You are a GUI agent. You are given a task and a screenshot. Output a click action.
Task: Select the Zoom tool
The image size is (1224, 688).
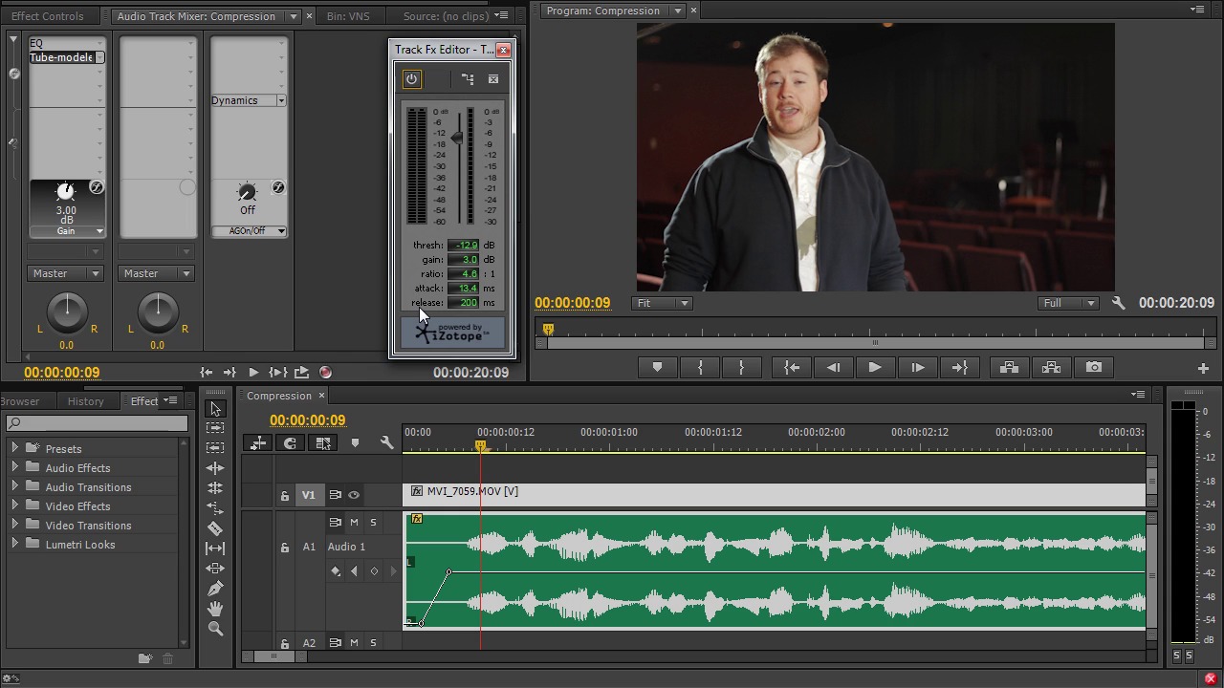click(x=215, y=629)
